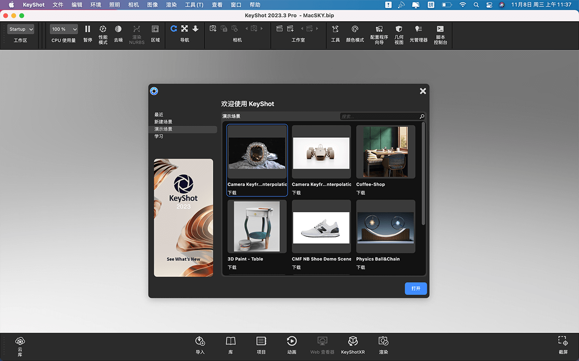Click the studios icon in 工作室 group
The width and height of the screenshot is (579, 361).
tap(279, 29)
